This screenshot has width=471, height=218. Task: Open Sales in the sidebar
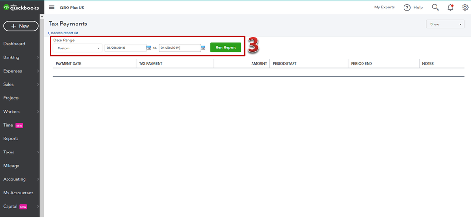[x=8, y=85]
